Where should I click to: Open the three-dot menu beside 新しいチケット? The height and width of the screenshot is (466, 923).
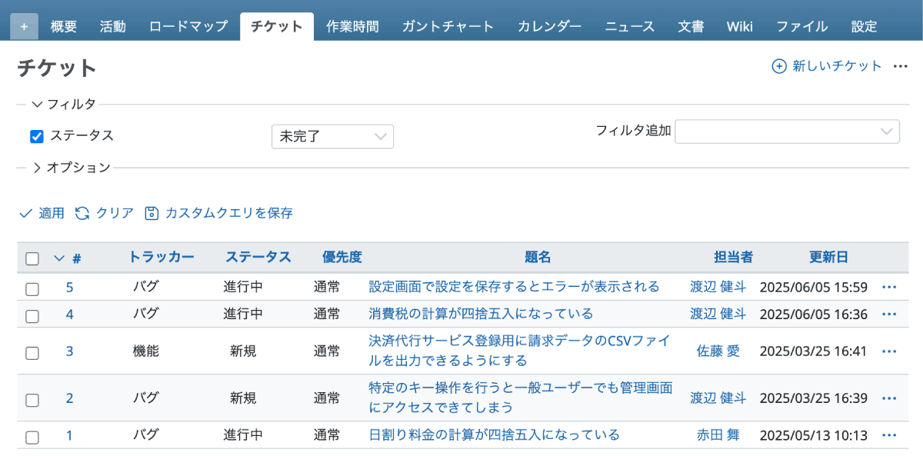901,66
